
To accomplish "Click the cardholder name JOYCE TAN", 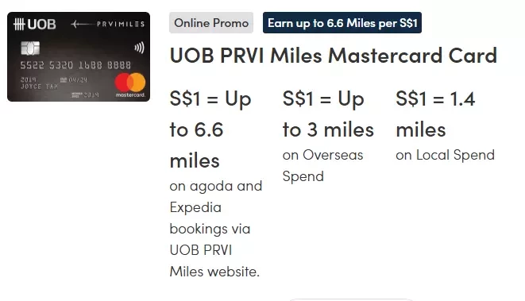I will [x=39, y=87].
